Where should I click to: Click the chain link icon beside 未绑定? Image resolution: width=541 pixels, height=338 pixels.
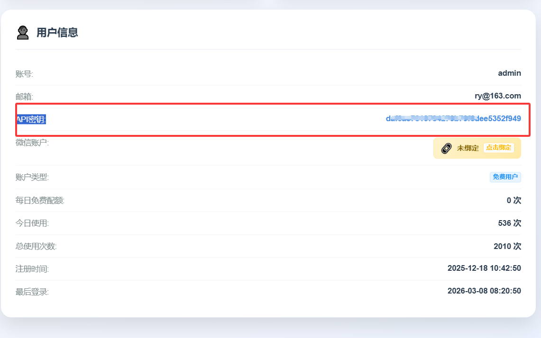click(x=446, y=148)
